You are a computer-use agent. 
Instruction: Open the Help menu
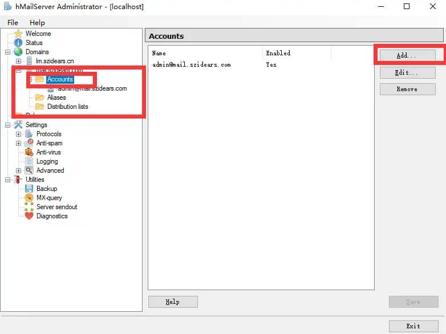[37, 23]
